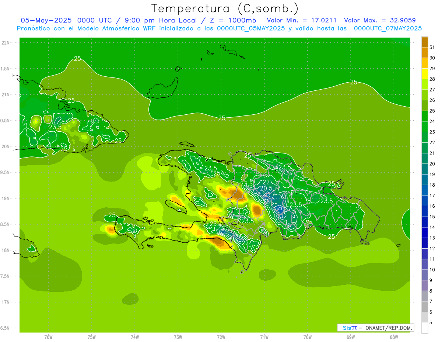Pick the dark orange legend swatch above 31

[x=425, y=42]
